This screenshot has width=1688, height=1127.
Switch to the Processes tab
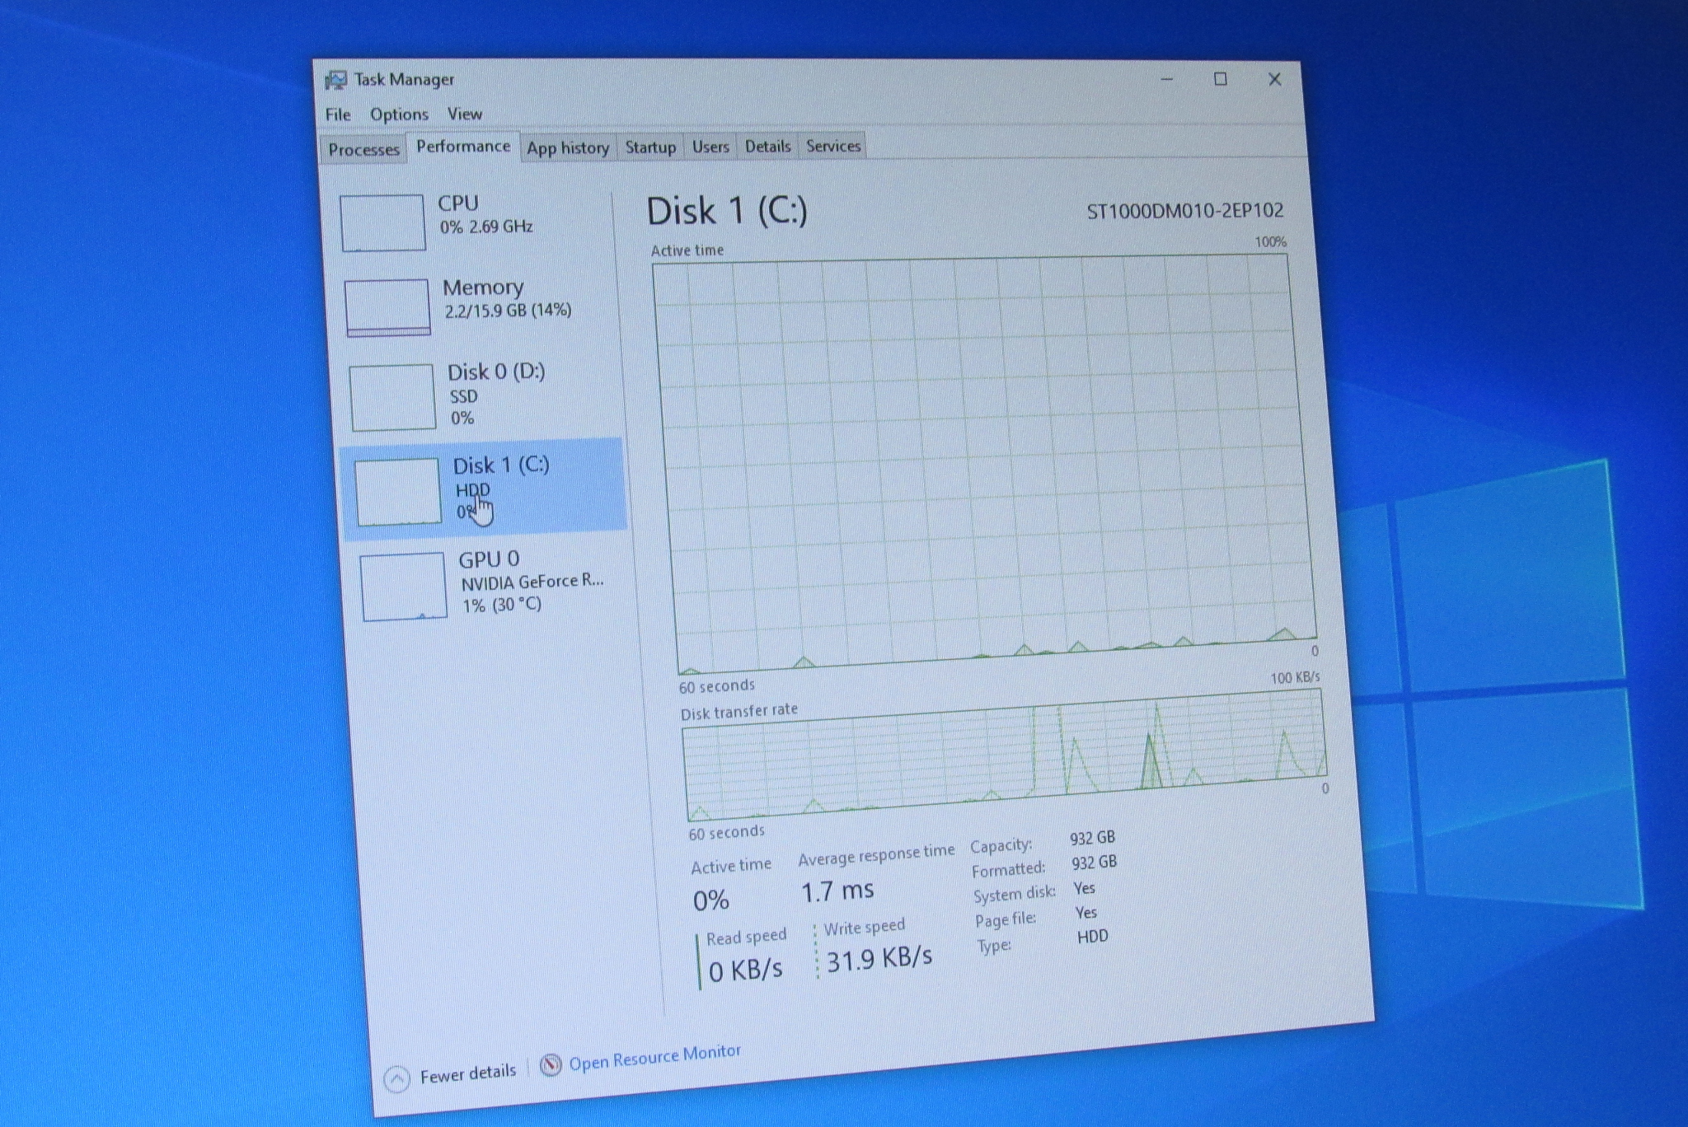coord(363,149)
